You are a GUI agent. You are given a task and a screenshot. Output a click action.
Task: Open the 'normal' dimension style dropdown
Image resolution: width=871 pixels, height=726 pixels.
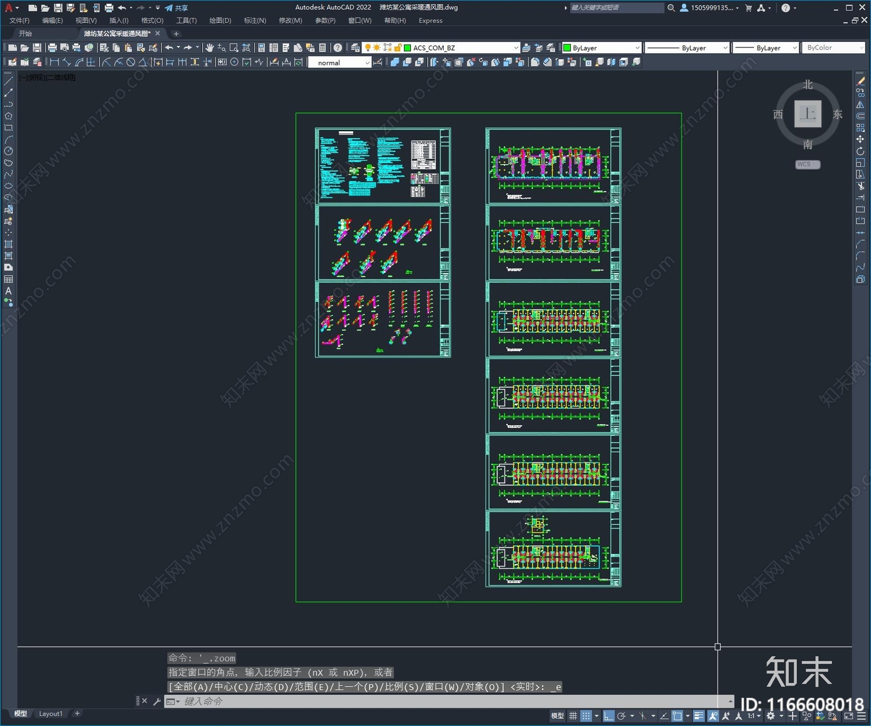[367, 63]
